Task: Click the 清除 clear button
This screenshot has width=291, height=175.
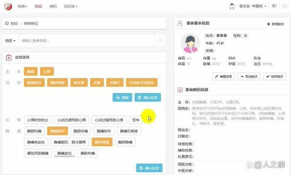Action: pos(122,97)
